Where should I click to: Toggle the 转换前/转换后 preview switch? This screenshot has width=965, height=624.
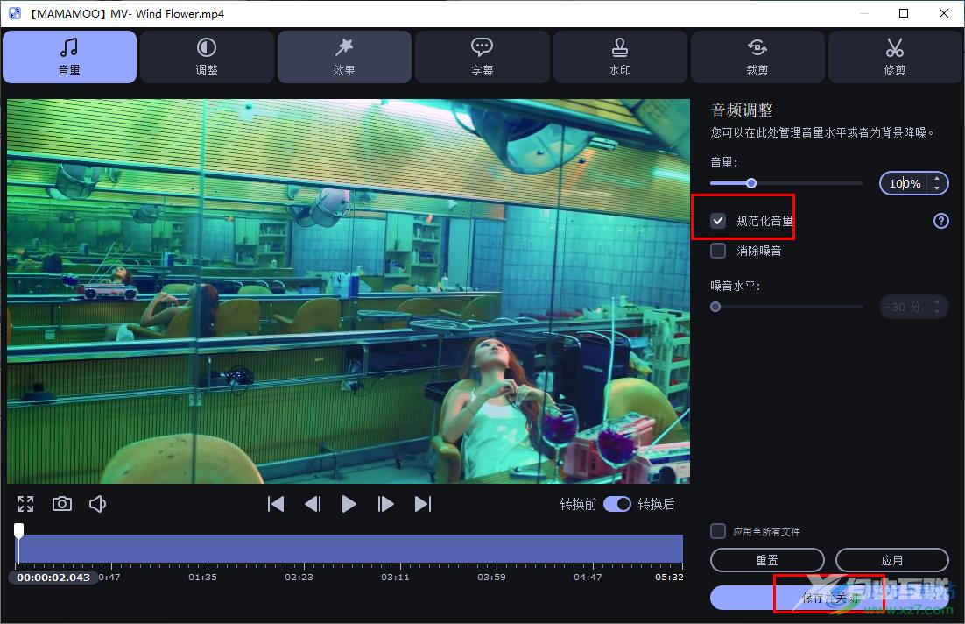pyautogui.click(x=617, y=504)
